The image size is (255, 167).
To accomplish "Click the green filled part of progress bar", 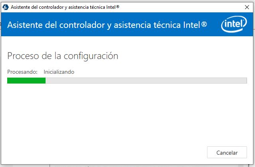I will (26, 81).
